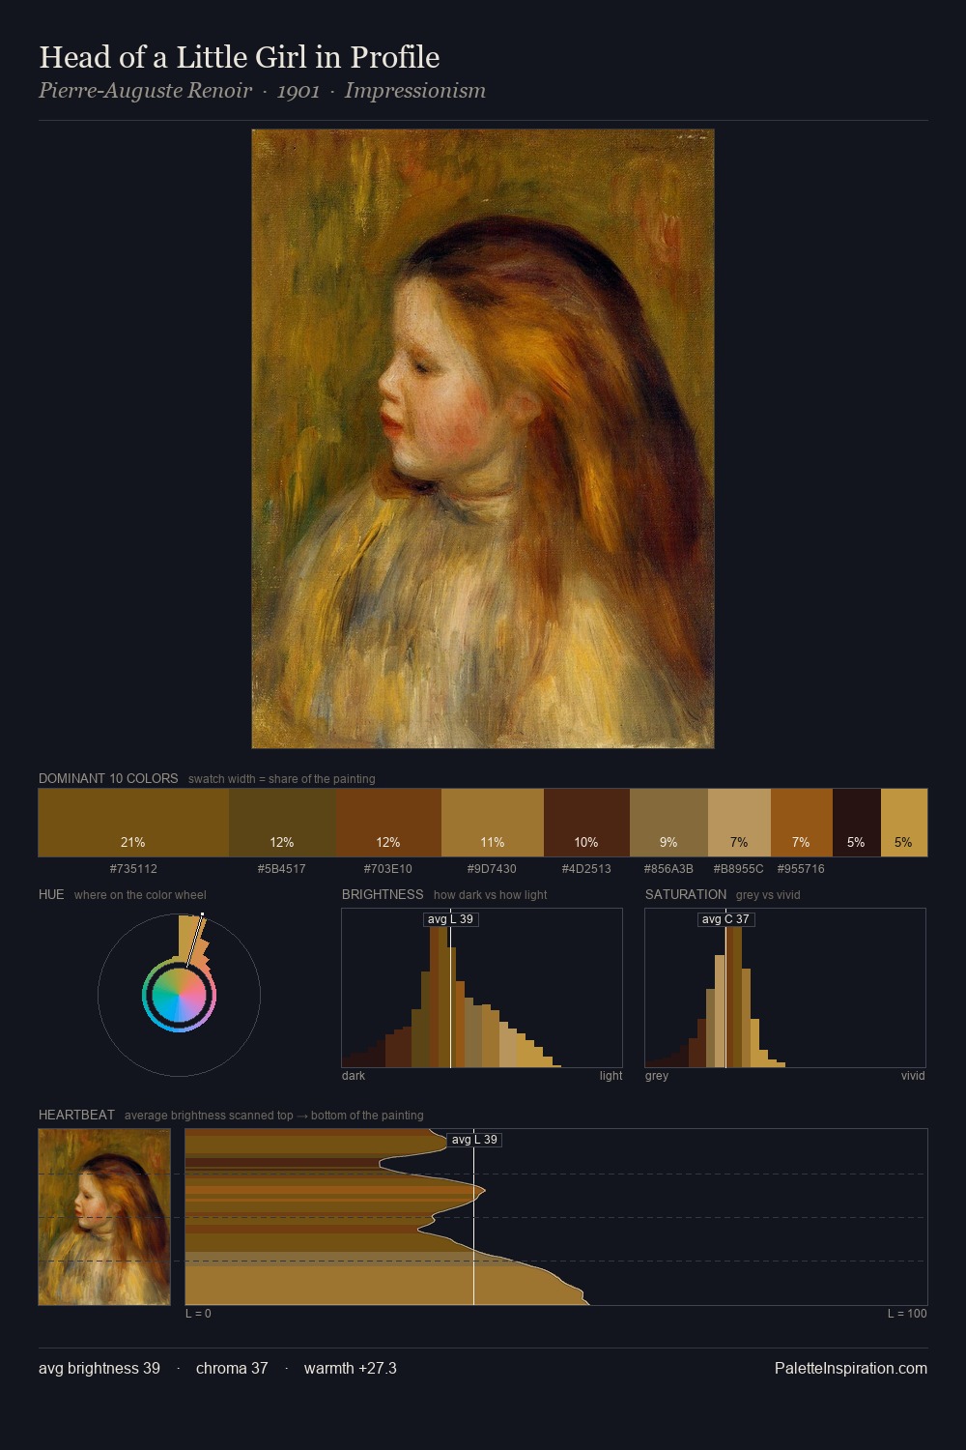Click the Pierre-Auguste Renoir subtitle line
The image size is (966, 1450).
(262, 91)
